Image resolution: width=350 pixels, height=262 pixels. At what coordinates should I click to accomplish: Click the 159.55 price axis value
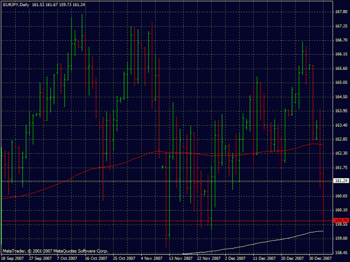(342, 225)
